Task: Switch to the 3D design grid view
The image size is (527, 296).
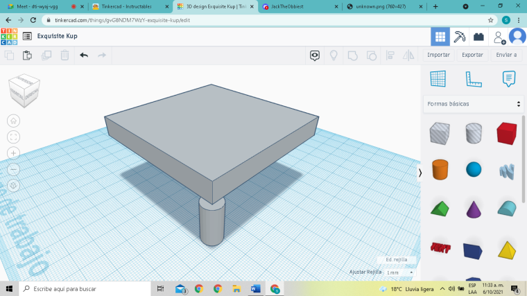Action: coord(440,37)
